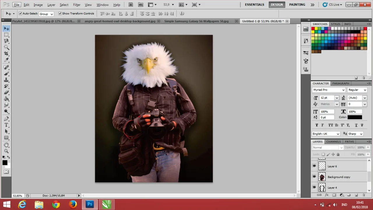This screenshot has height=210, width=373.
Task: Apply Faux Bold text style
Action: click(x=317, y=125)
